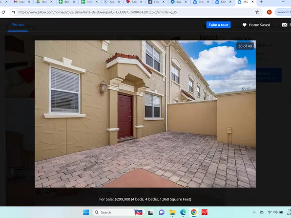291x218 pixels.
Task: Click the Google Chrome taskbar icon
Action: [194, 212]
